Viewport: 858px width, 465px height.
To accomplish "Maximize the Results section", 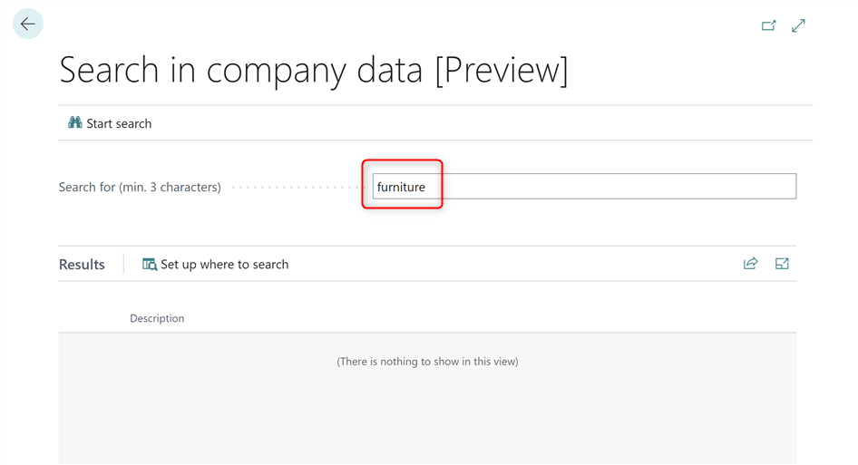I will tap(782, 264).
